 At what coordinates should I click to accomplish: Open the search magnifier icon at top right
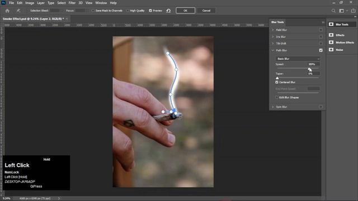[x=333, y=11]
